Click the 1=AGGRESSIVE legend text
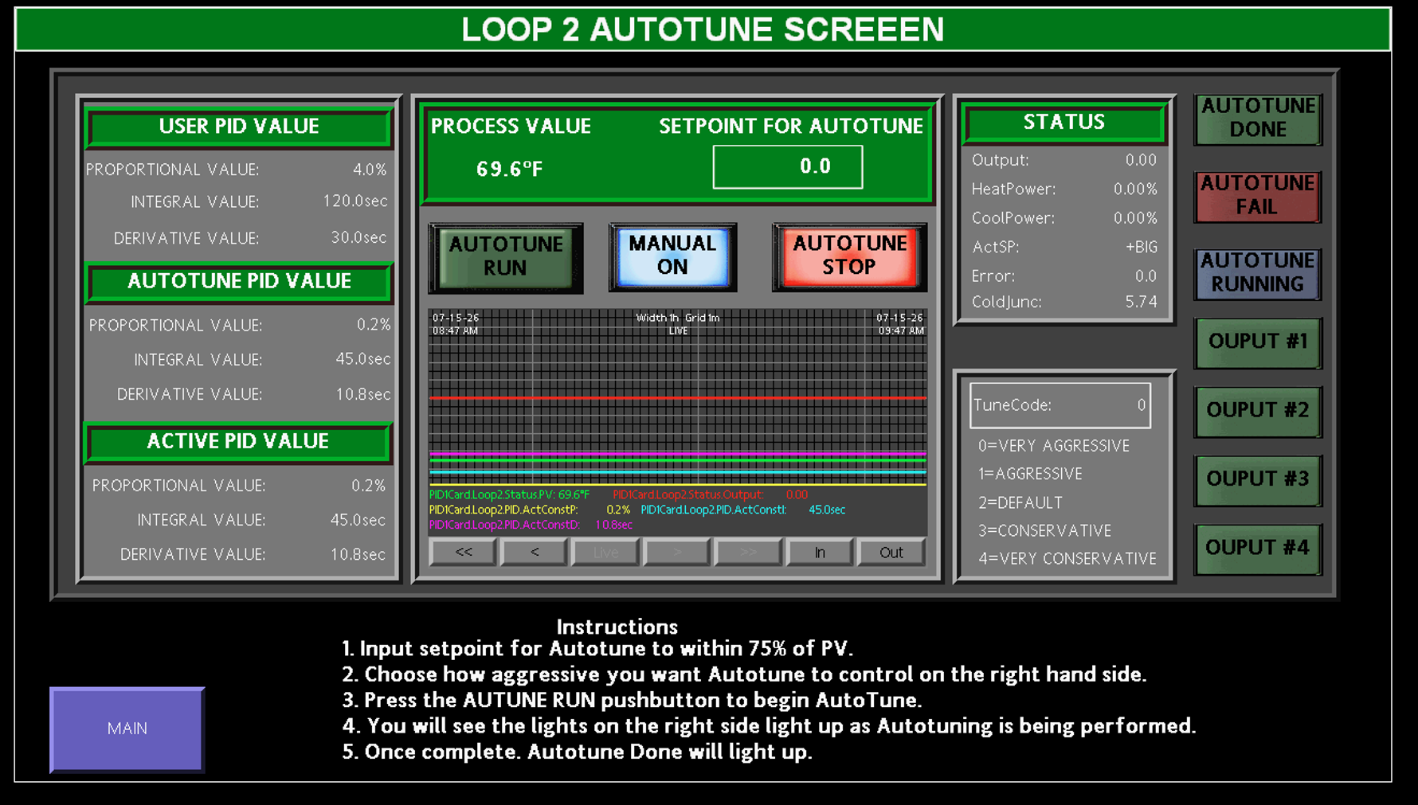Viewport: 1418px width, 805px height. tap(1030, 474)
